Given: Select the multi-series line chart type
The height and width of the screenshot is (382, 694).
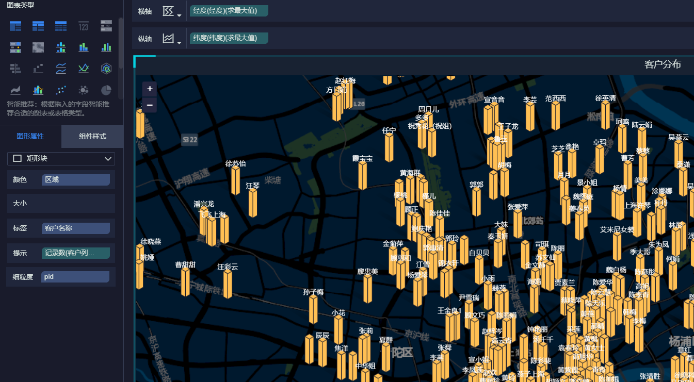Looking at the screenshot, I should (x=84, y=69).
